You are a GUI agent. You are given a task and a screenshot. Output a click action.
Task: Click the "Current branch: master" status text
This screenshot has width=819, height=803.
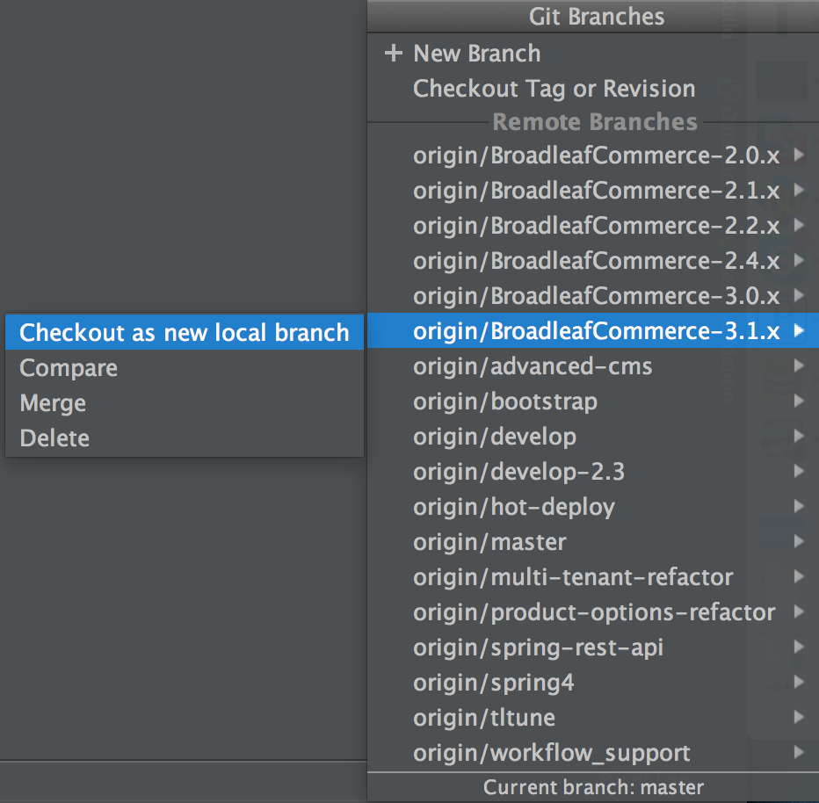click(593, 787)
